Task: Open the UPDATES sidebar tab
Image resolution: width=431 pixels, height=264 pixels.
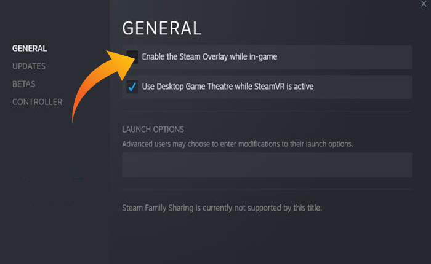Action: click(29, 66)
